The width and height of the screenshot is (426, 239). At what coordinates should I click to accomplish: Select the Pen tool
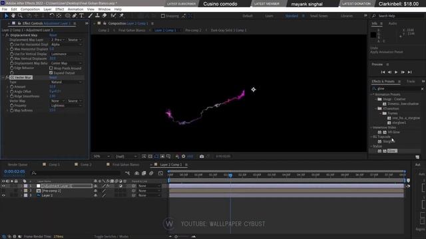coord(75,16)
